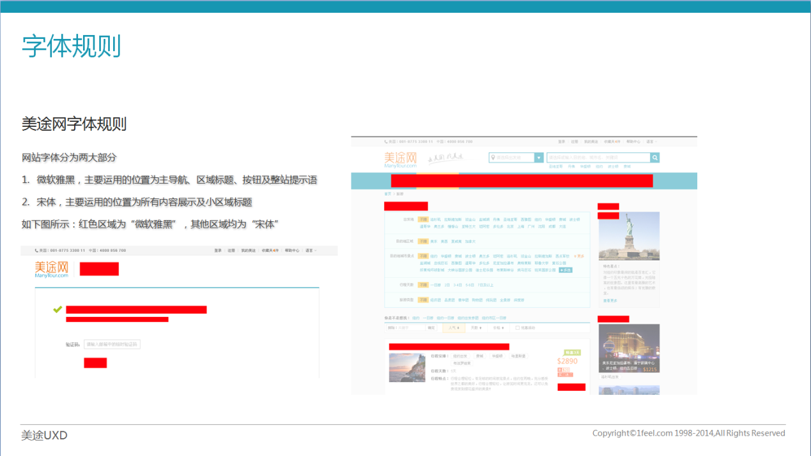
Task: Click the phone icon beside 美国 number
Action: (x=386, y=142)
